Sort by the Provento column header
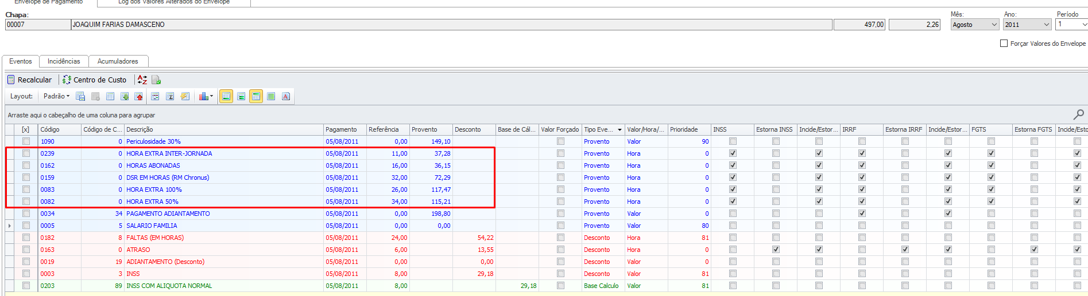1088x296 pixels. 431,130
